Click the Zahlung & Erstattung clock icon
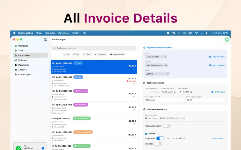 144,109
